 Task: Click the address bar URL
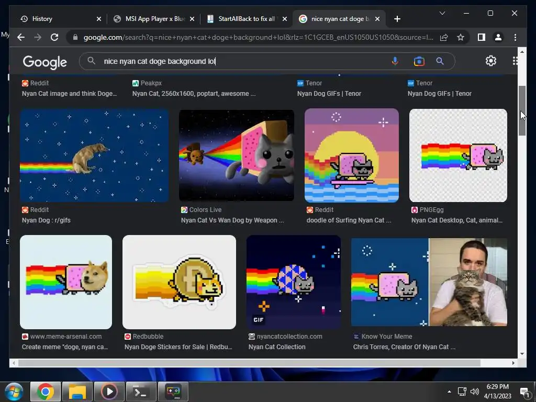pos(259,37)
